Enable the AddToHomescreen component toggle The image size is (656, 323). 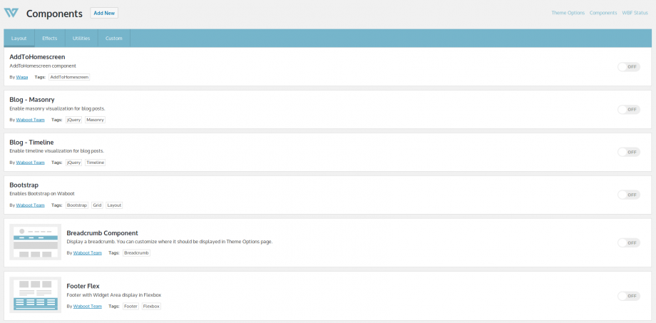629,67
